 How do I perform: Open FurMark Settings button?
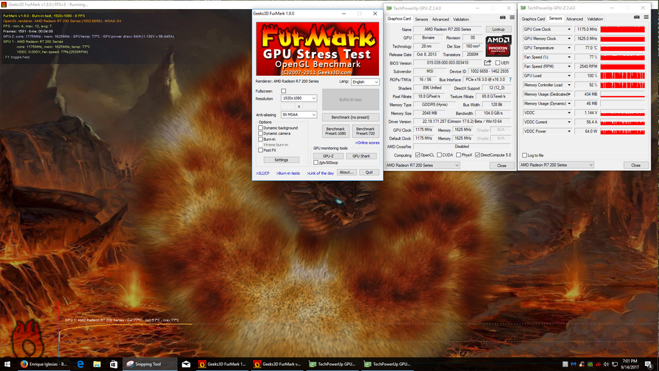(281, 160)
